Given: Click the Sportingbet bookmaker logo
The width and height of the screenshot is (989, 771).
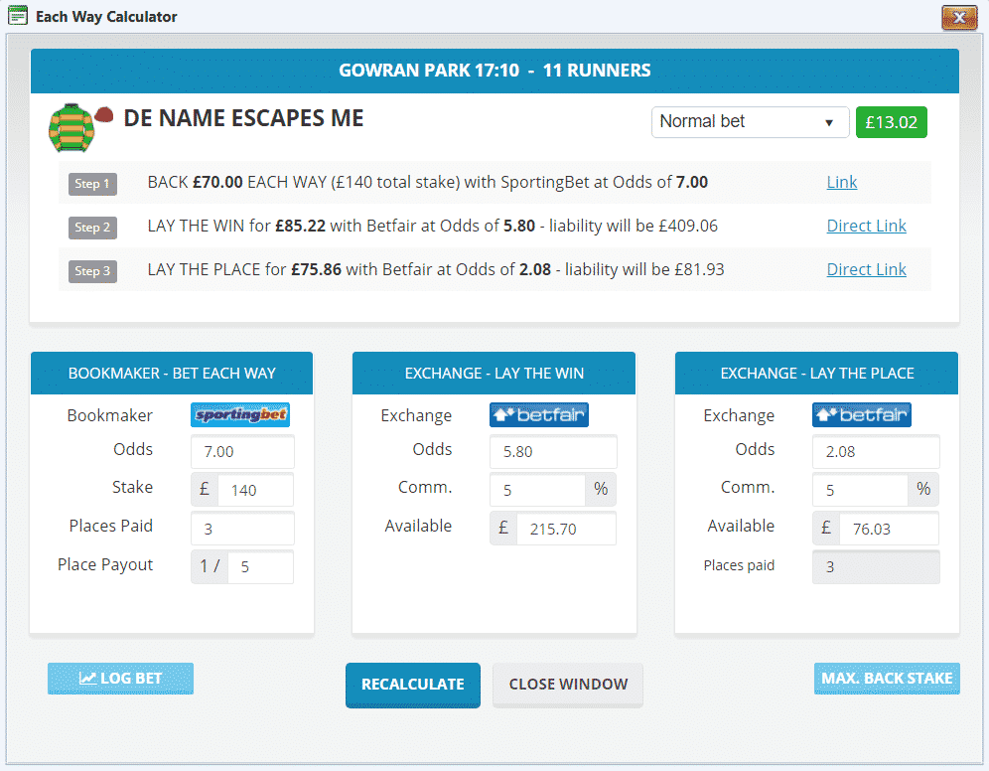Looking at the screenshot, I should (240, 414).
